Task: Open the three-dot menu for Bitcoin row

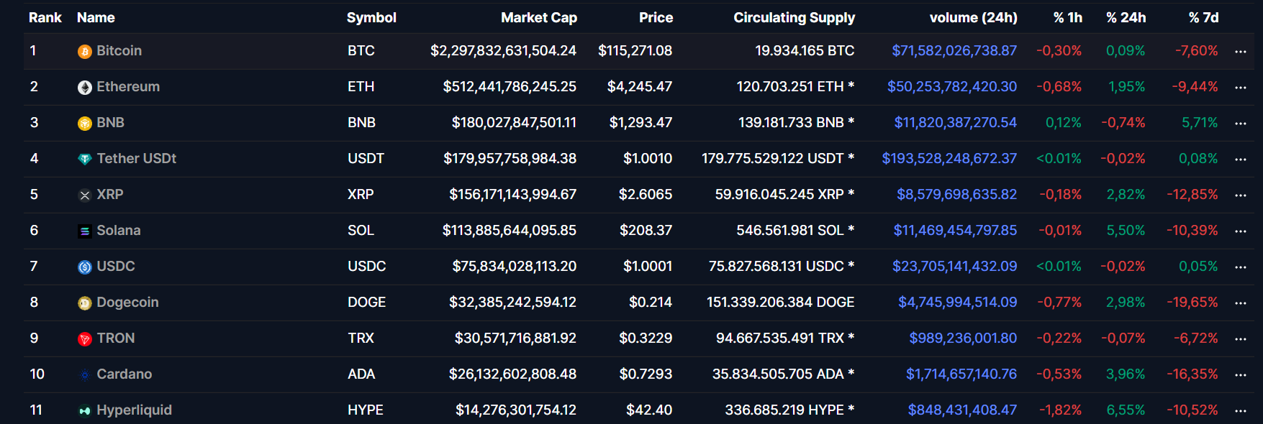Action: [x=1240, y=52]
